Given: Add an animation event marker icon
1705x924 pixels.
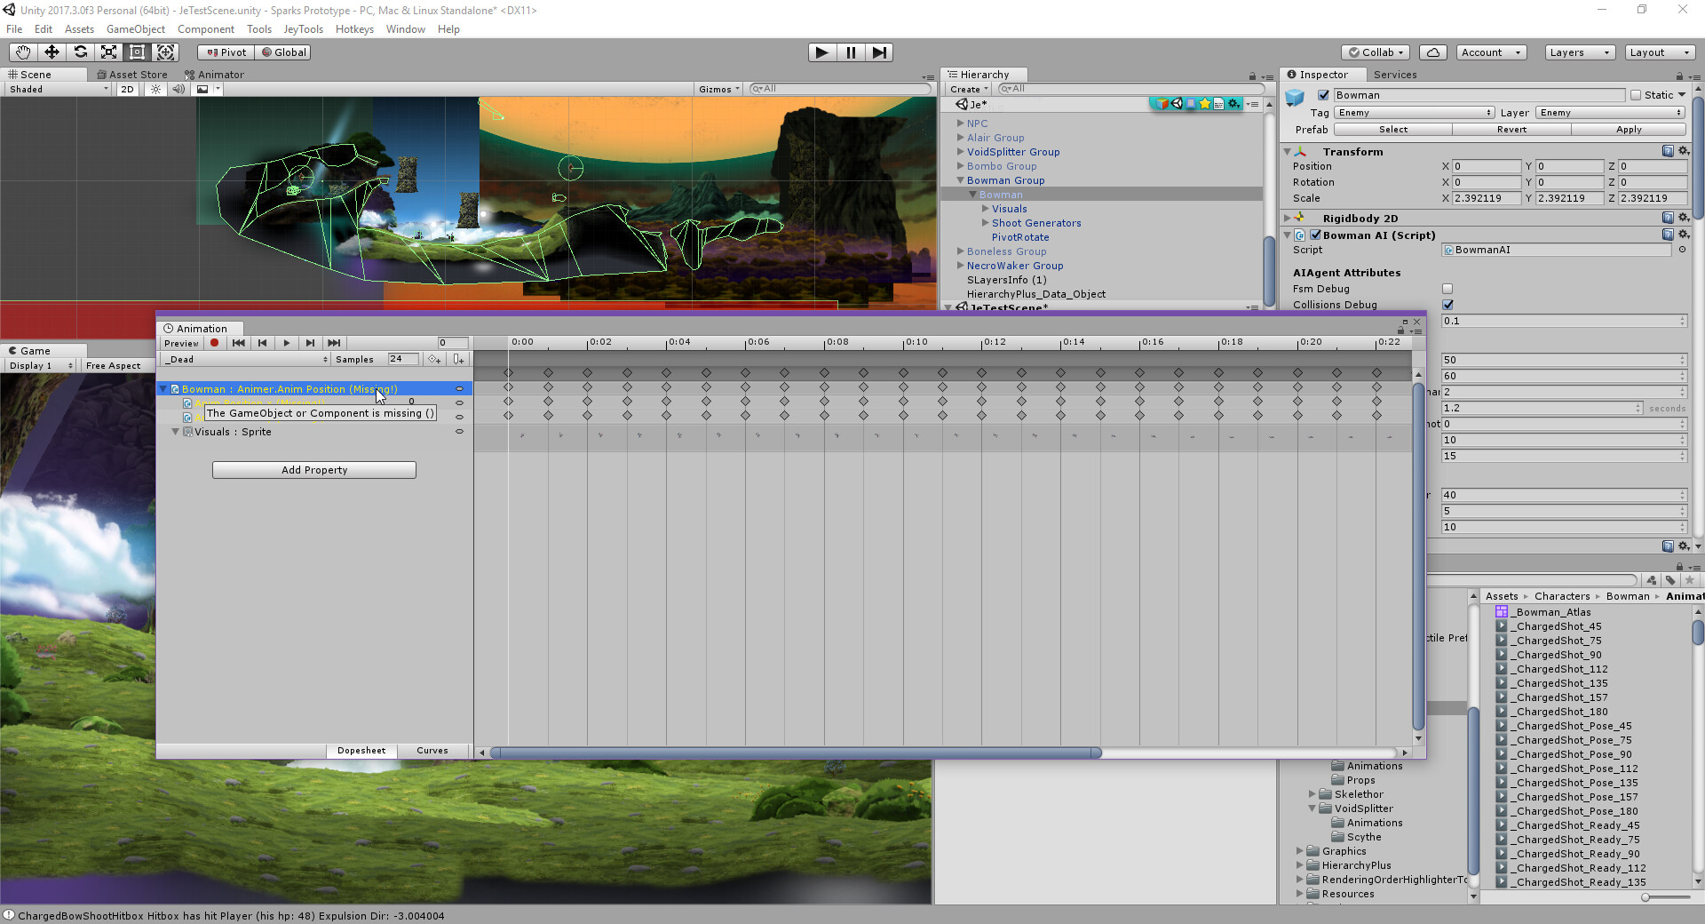Looking at the screenshot, I should pyautogui.click(x=458, y=359).
